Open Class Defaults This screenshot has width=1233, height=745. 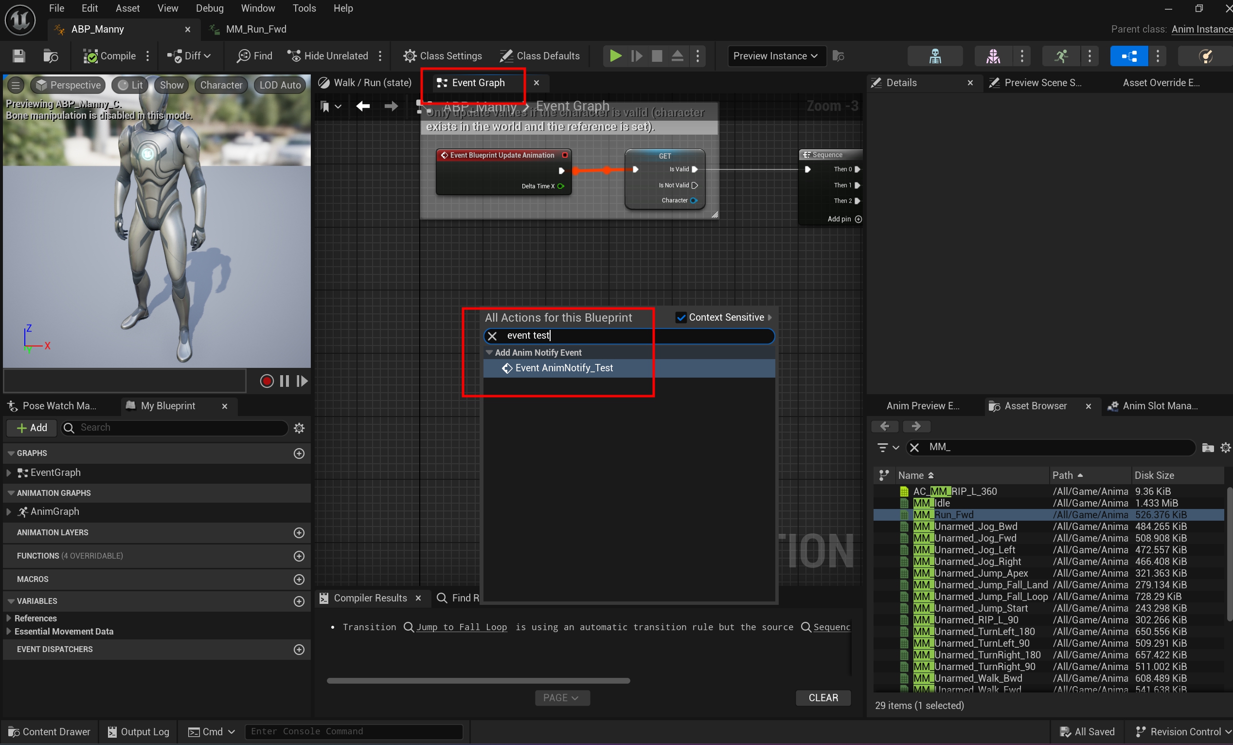539,55
